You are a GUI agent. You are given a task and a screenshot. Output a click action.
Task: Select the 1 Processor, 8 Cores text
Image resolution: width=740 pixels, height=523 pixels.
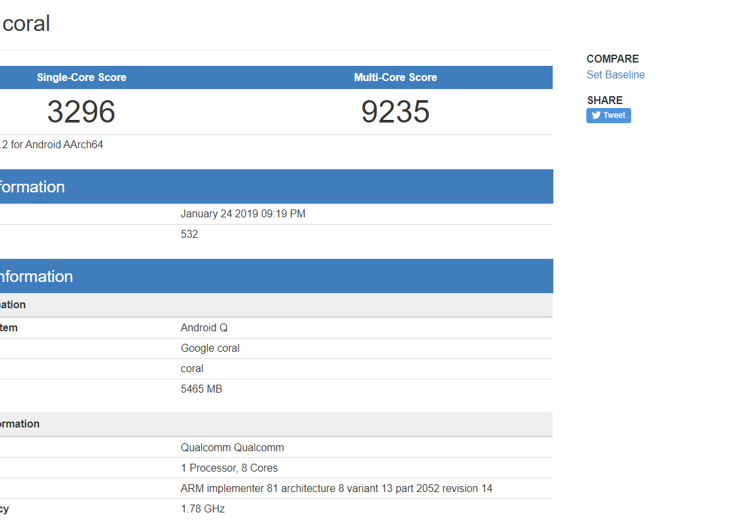click(229, 468)
